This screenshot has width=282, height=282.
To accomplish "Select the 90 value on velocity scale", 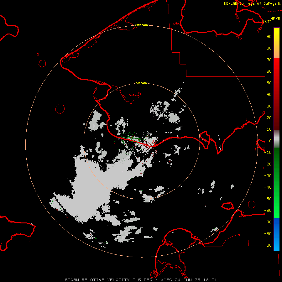I will [269, 37].
